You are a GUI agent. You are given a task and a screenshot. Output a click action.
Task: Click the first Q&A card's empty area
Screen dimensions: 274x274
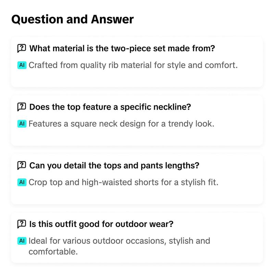(x=137, y=78)
